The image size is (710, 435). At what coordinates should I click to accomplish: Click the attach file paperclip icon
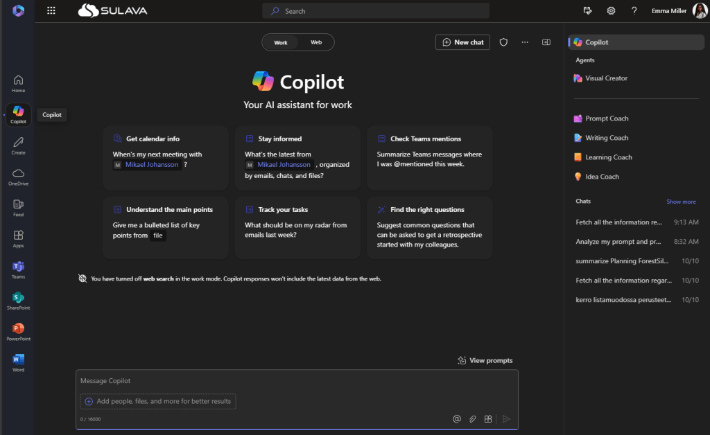point(472,418)
